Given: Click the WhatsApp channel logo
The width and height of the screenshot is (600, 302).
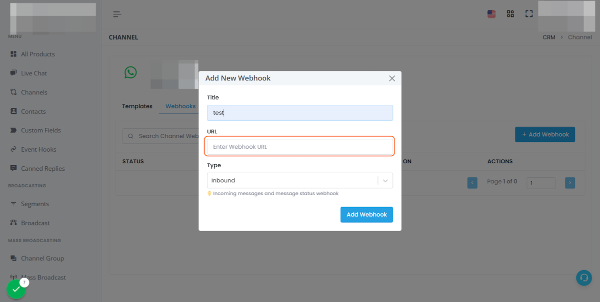Looking at the screenshot, I should tap(130, 73).
